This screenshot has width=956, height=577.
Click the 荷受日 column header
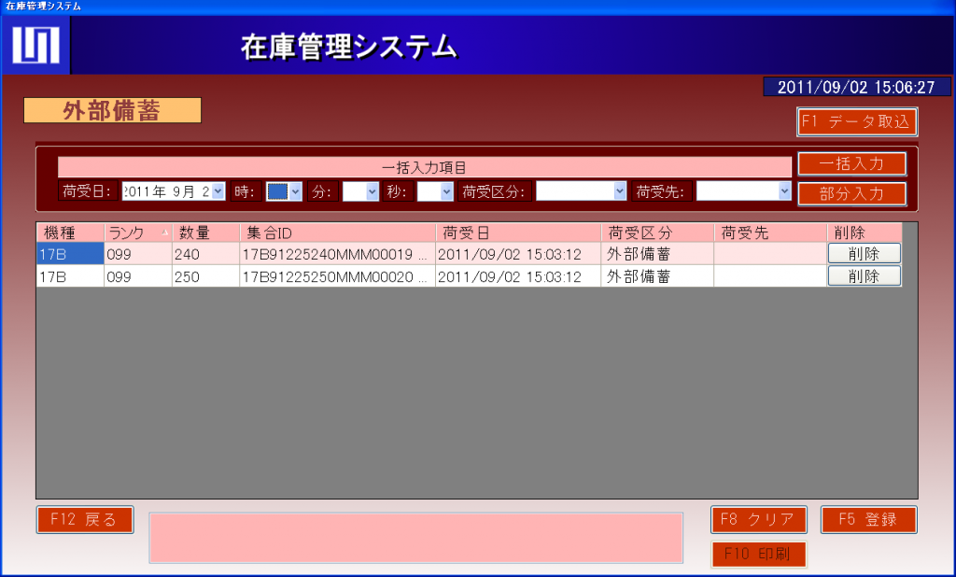pos(518,232)
